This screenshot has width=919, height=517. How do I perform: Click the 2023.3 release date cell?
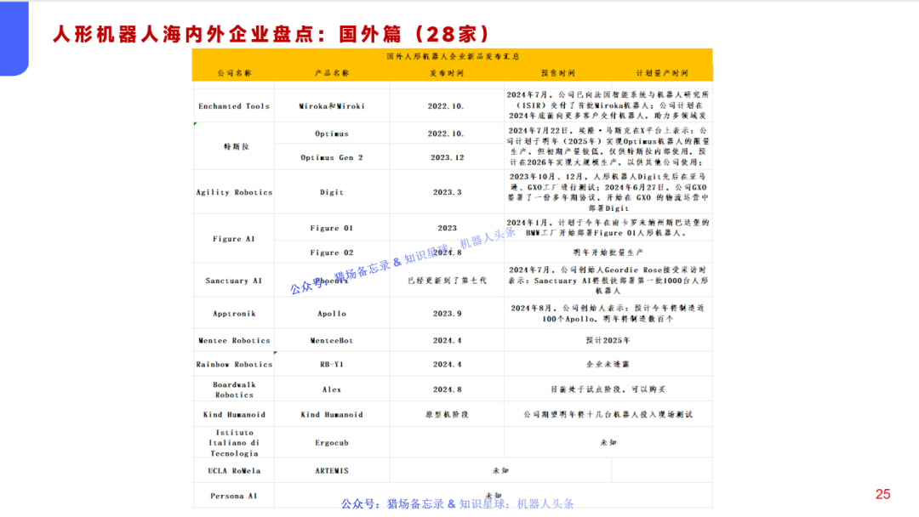[x=448, y=192]
